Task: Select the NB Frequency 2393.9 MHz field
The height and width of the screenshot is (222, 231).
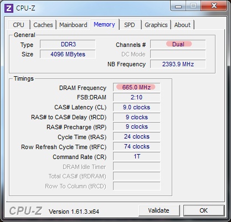Action: click(178, 64)
